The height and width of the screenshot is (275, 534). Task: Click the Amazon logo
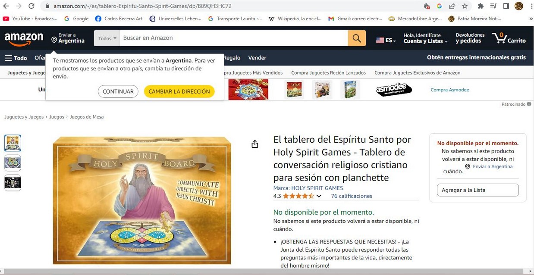coord(24,38)
